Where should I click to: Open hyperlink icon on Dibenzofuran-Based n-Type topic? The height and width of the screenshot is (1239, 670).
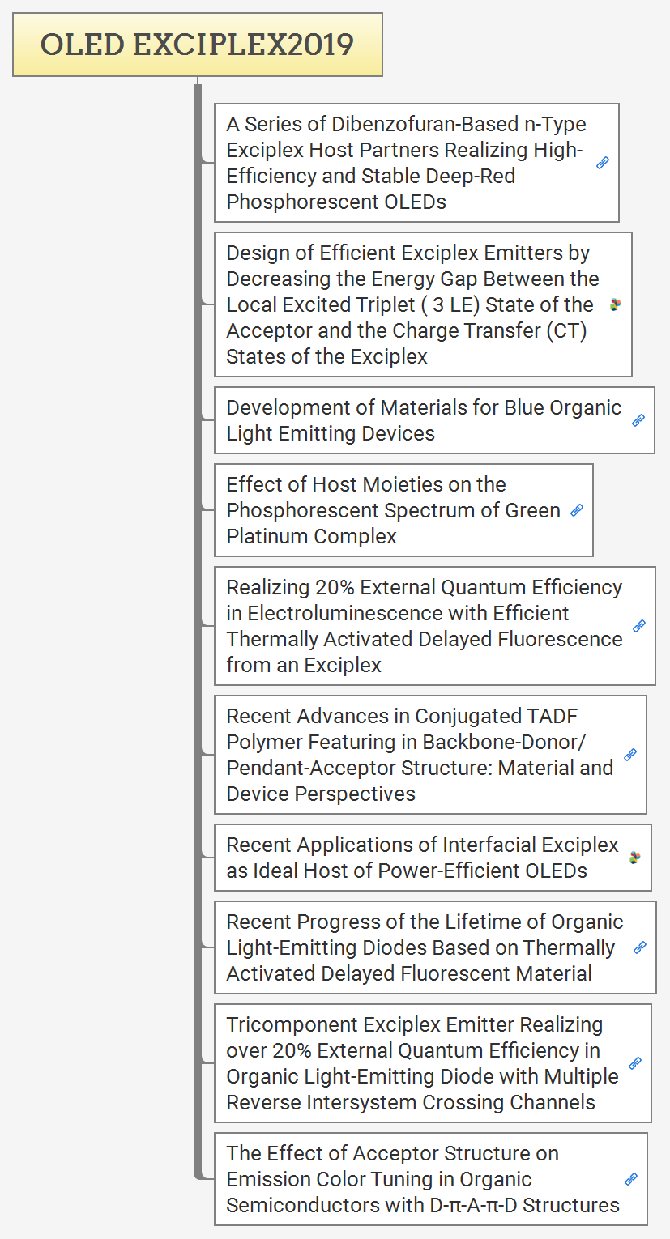[603, 163]
